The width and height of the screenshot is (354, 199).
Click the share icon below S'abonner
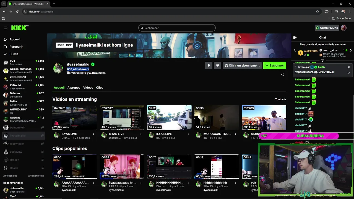click(282, 75)
